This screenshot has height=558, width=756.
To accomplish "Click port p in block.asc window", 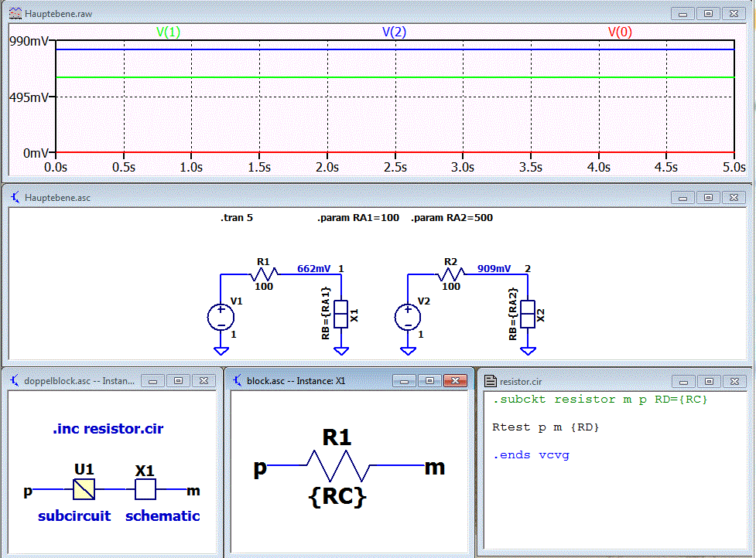I will point(260,468).
